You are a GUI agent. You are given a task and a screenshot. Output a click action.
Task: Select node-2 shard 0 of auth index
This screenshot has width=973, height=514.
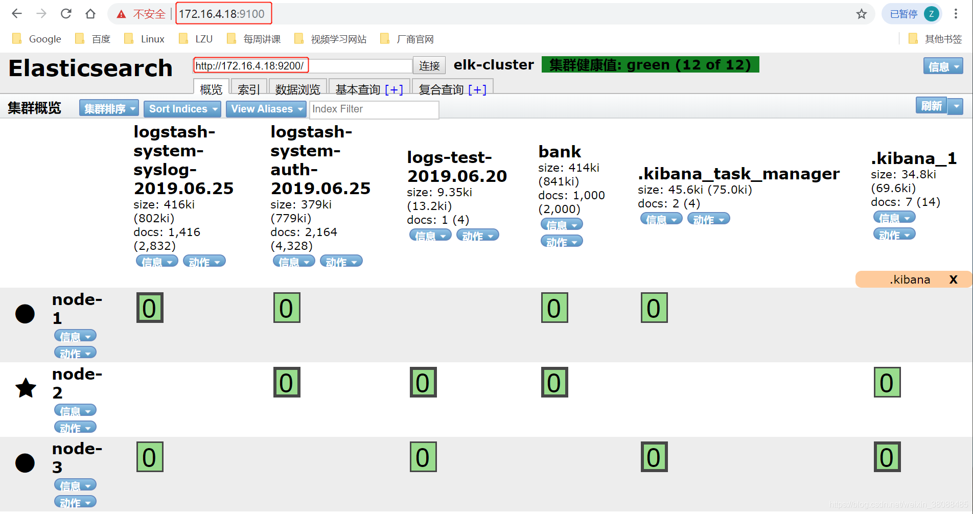287,382
